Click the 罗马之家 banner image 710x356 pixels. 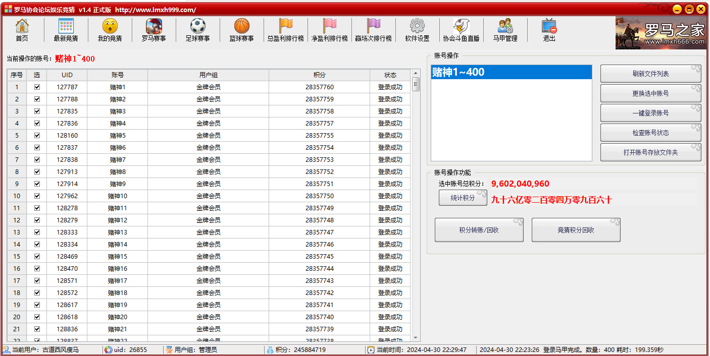point(660,33)
